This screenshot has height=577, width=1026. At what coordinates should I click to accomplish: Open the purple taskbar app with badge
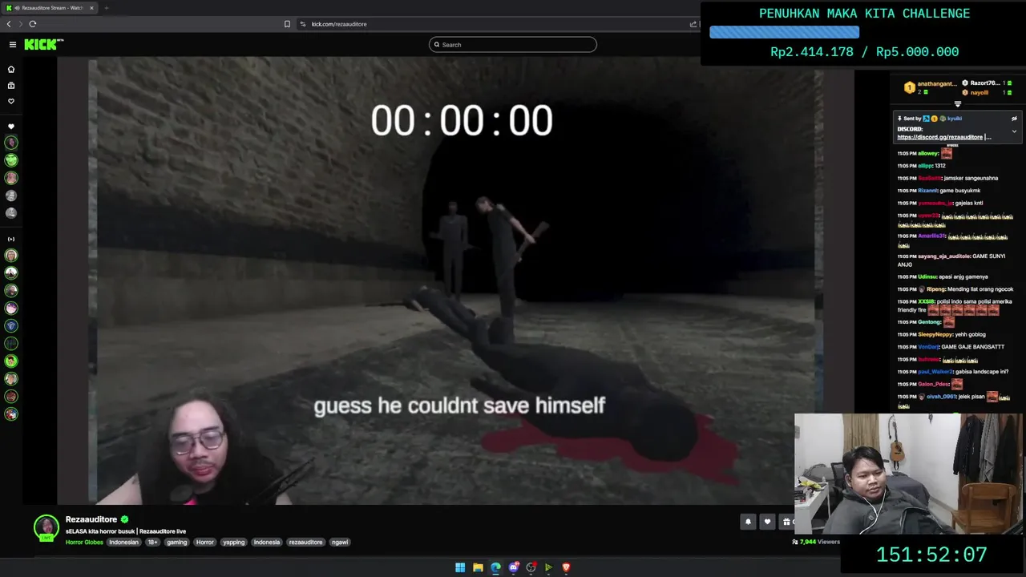point(514,567)
